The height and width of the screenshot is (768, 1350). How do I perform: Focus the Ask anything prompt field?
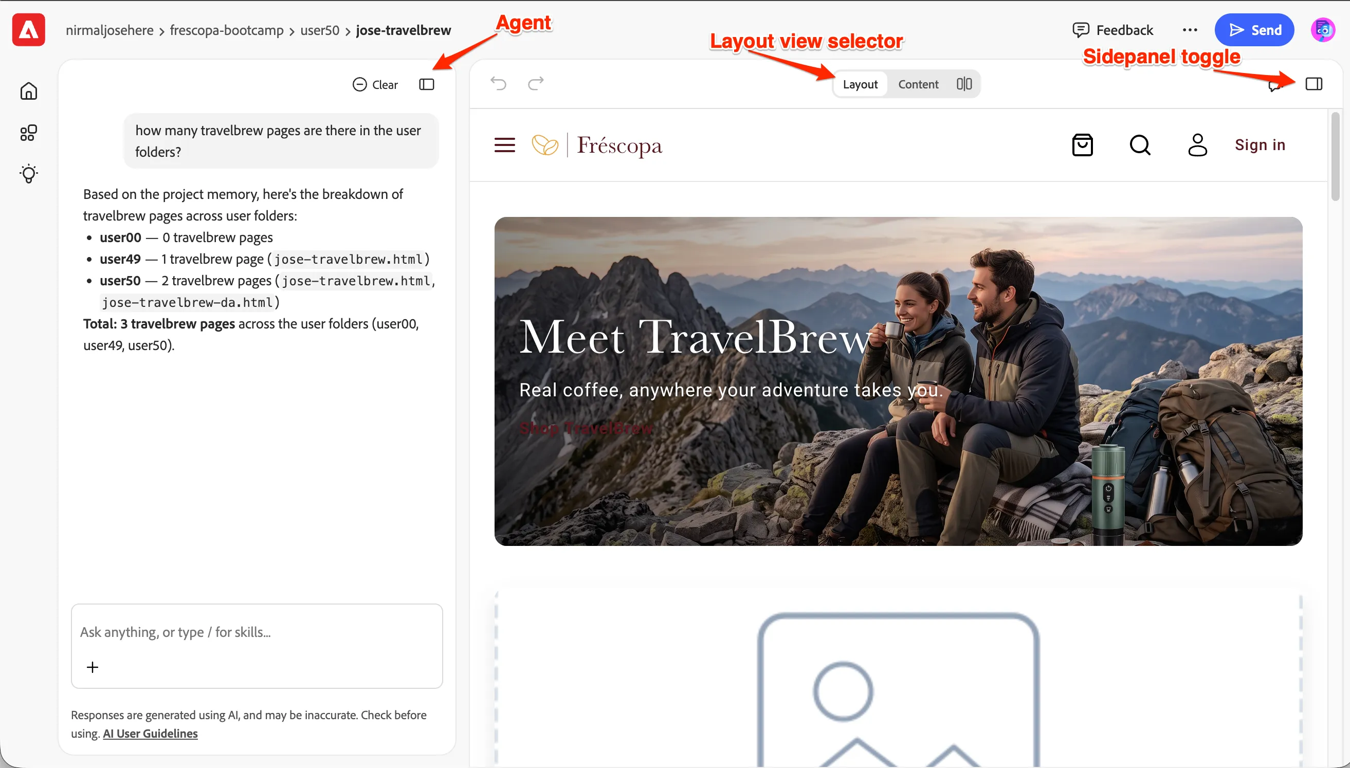click(x=257, y=632)
